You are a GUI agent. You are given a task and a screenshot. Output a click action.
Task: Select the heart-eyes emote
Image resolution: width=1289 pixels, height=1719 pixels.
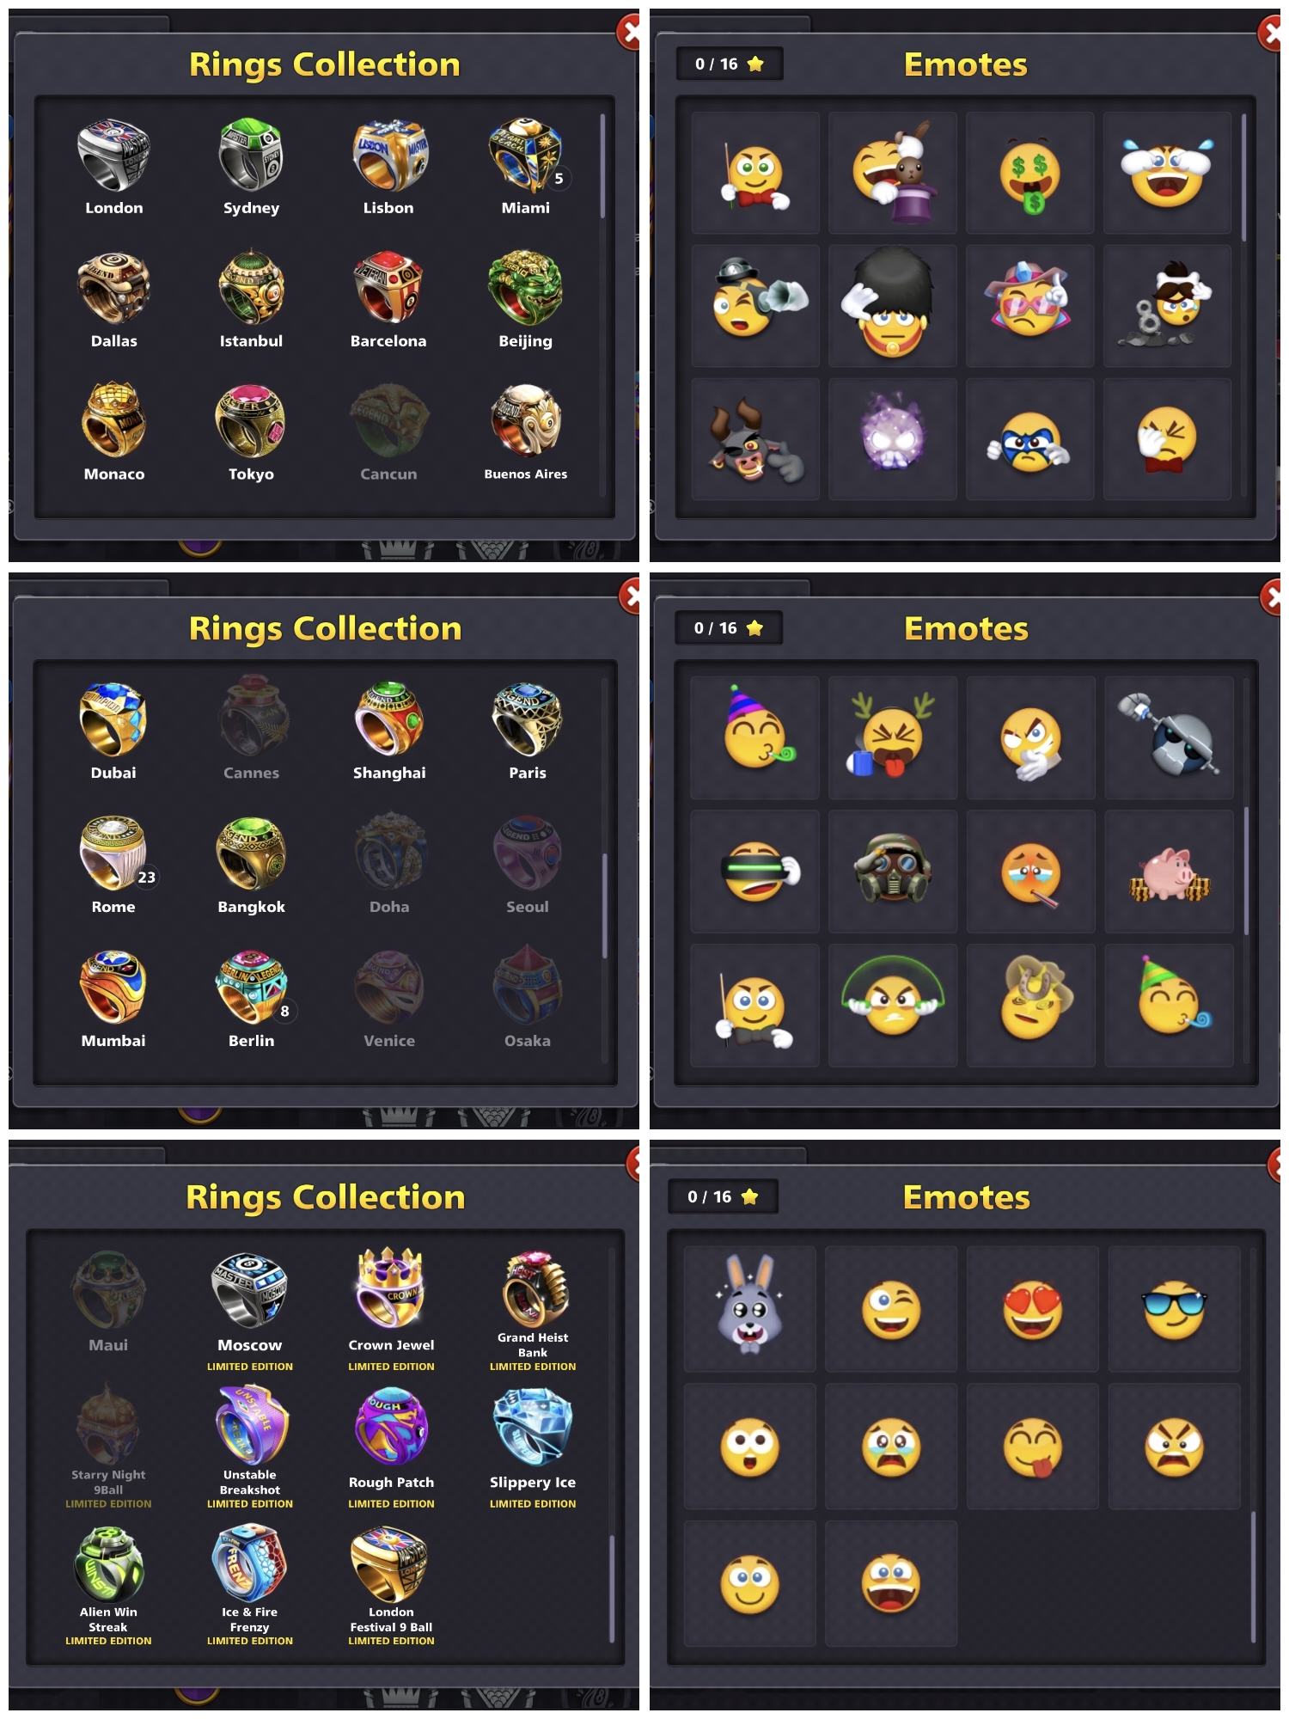(1033, 1308)
